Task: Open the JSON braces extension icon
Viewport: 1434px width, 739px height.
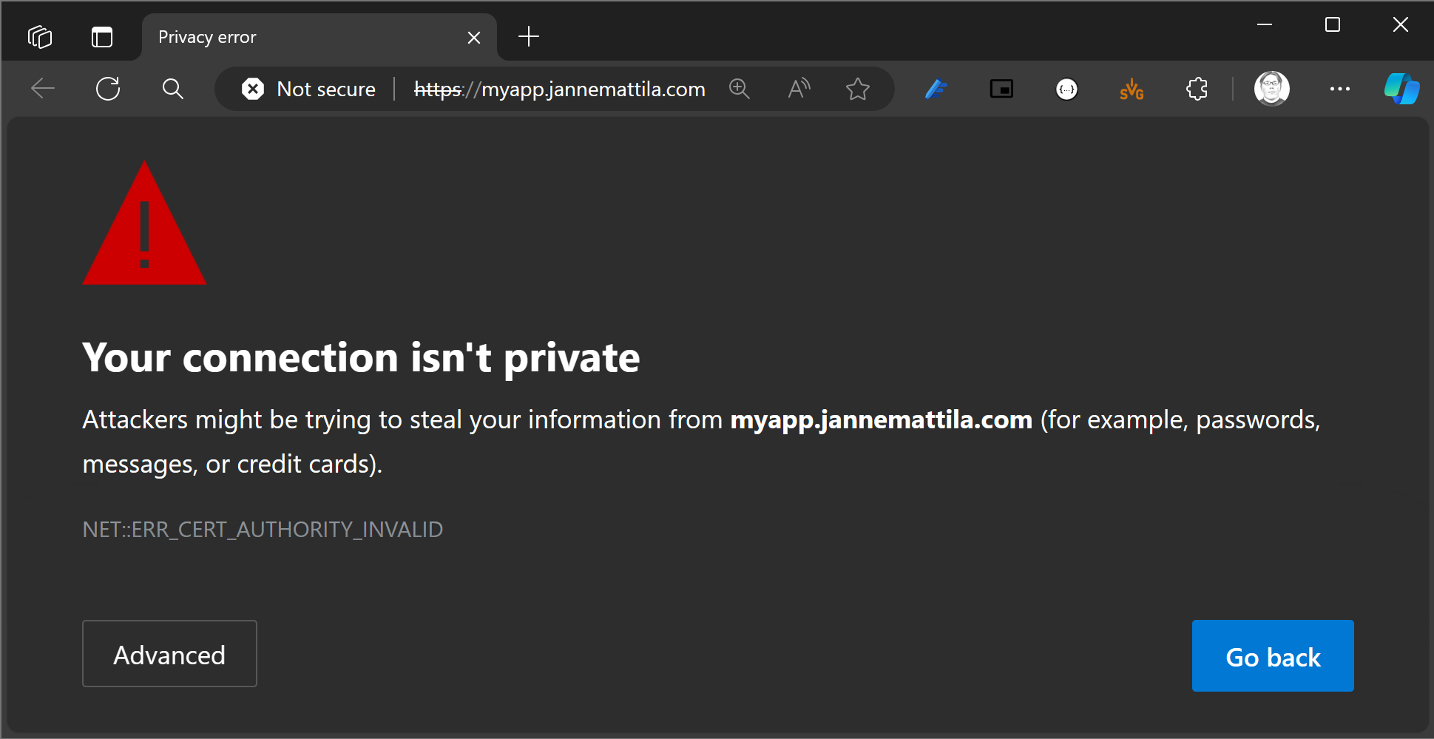Action: pos(1066,90)
